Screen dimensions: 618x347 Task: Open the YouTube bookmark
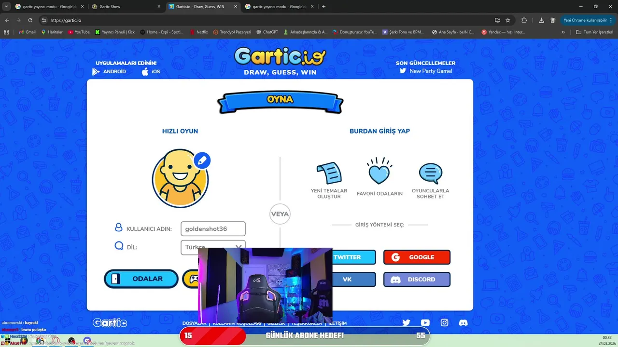coord(79,32)
